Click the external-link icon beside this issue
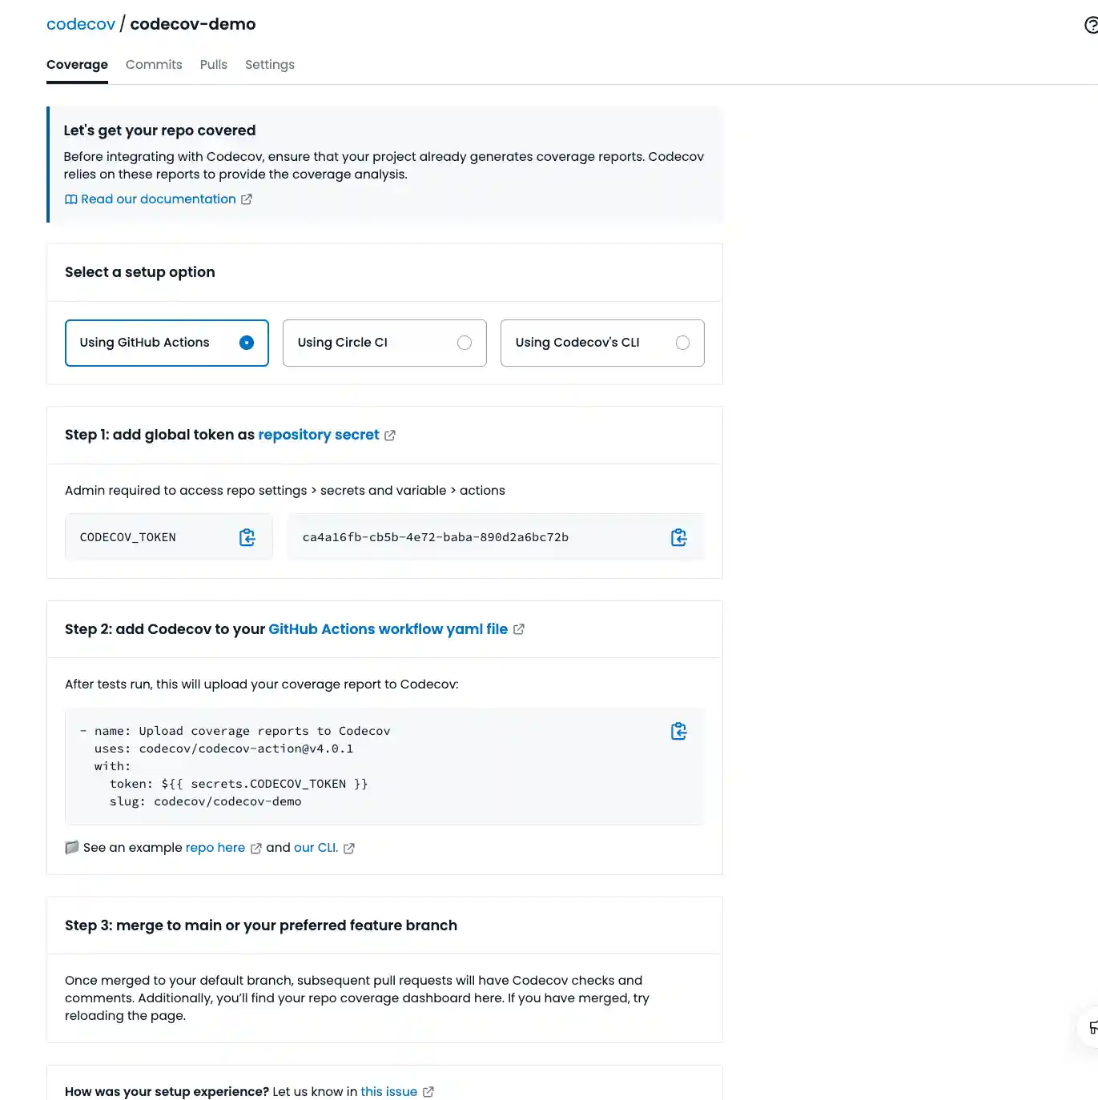Viewport: 1098px width, 1100px height. tap(428, 1091)
